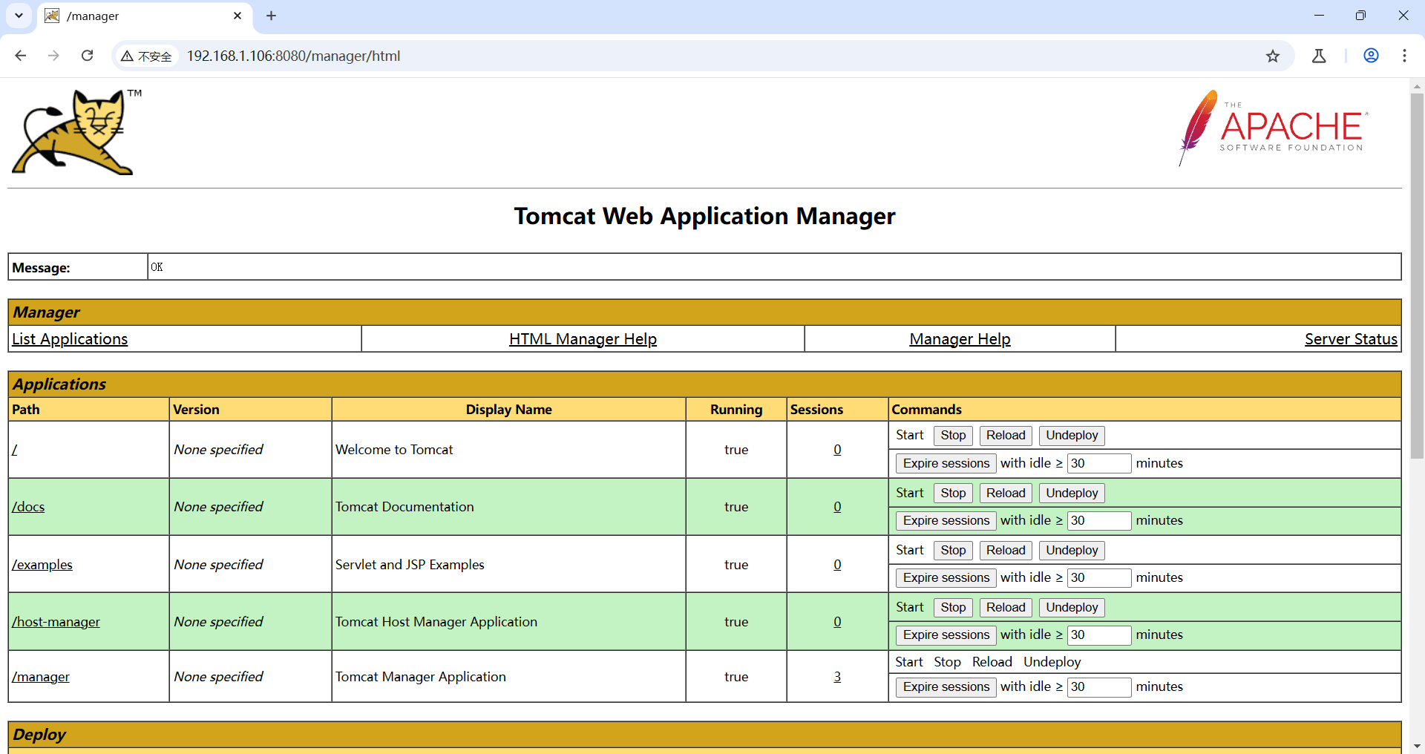View the 3 sessions of /manager
Image resolution: width=1425 pixels, height=754 pixels.
pos(837,677)
